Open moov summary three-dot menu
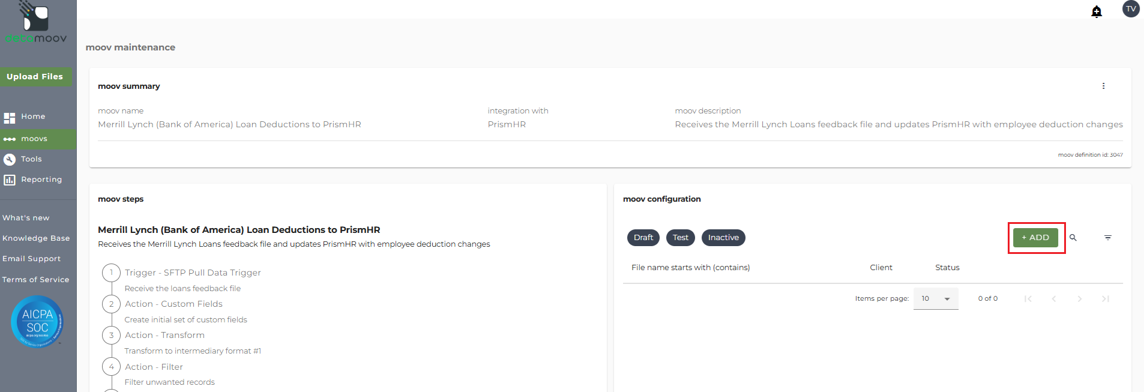1144x392 pixels. [x=1103, y=86]
